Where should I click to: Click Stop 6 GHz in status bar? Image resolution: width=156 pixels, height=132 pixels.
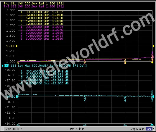[137, 129]
